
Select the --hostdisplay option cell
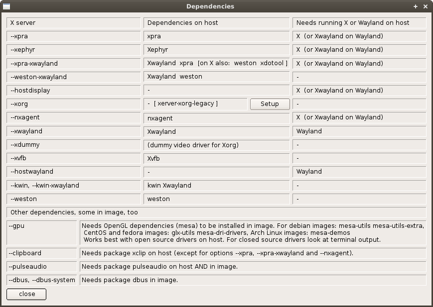point(73,90)
